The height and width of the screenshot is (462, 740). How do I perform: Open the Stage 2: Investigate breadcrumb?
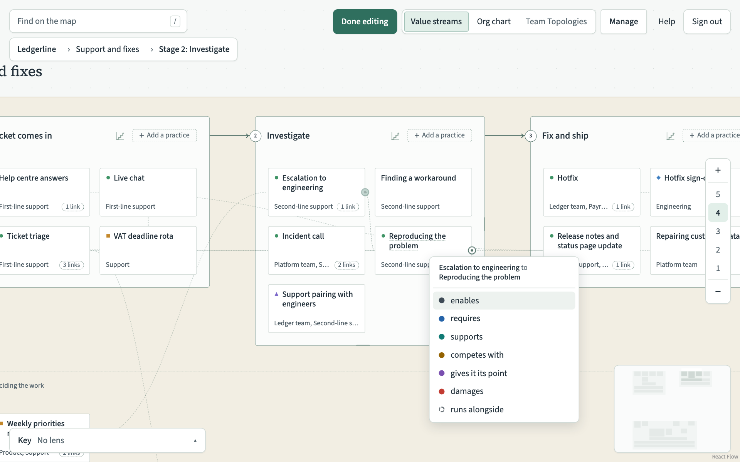(194, 49)
